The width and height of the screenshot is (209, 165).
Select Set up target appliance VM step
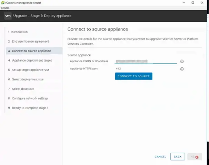29,70
